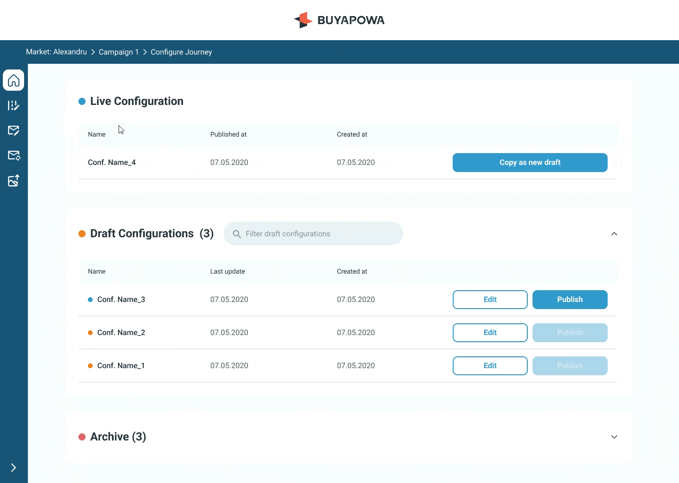The width and height of the screenshot is (679, 483).
Task: Click Conf. Name_1 created at date
Action: click(356, 366)
